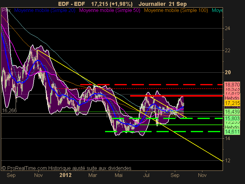Select the "2012" year label on the time axis
The image size is (245, 184).
pos(66,175)
